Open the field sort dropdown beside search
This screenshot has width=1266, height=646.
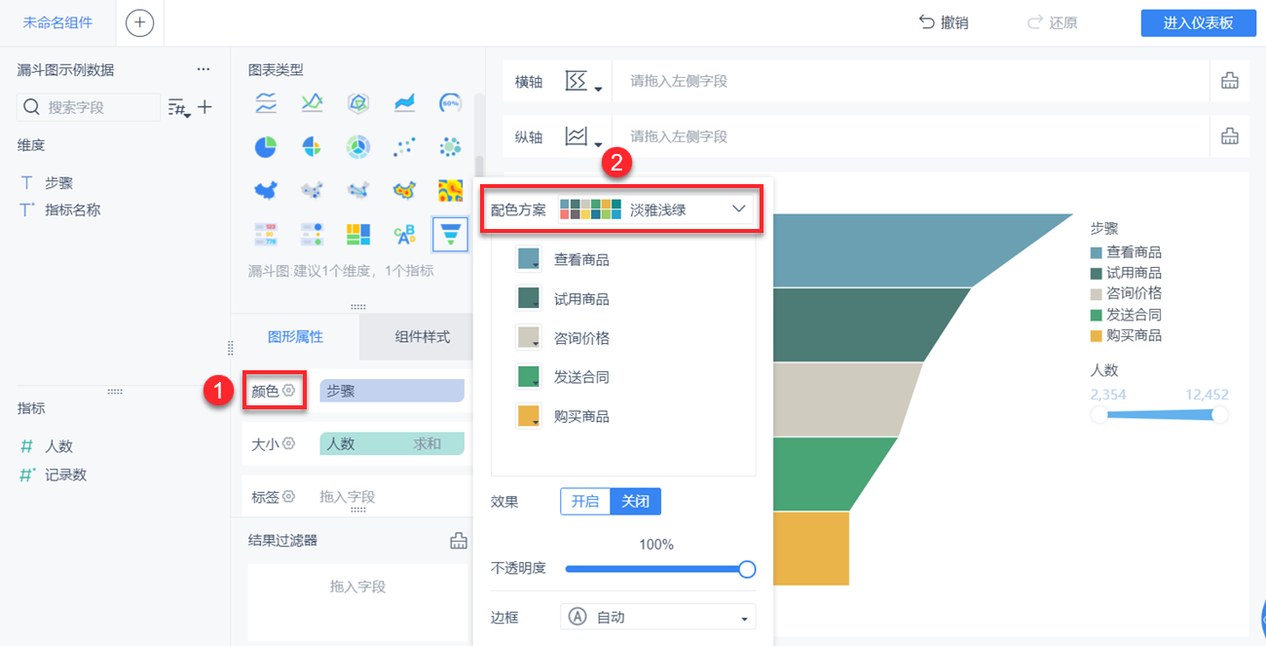pyautogui.click(x=178, y=107)
